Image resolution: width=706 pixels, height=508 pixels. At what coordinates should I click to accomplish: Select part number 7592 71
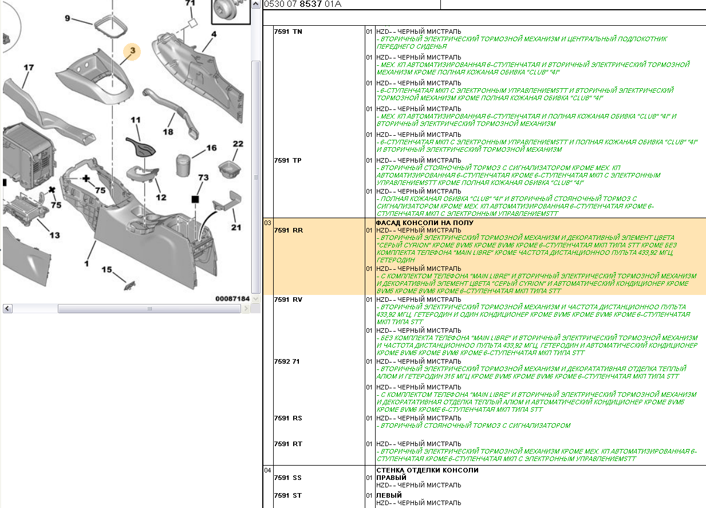pos(287,361)
